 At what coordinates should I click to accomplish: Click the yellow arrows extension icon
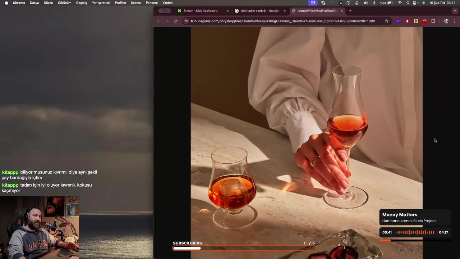(416, 21)
